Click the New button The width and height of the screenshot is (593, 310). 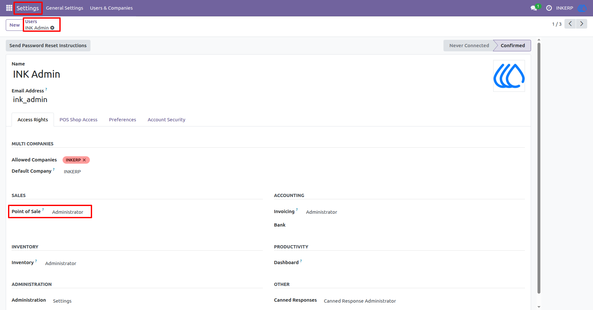click(x=14, y=25)
